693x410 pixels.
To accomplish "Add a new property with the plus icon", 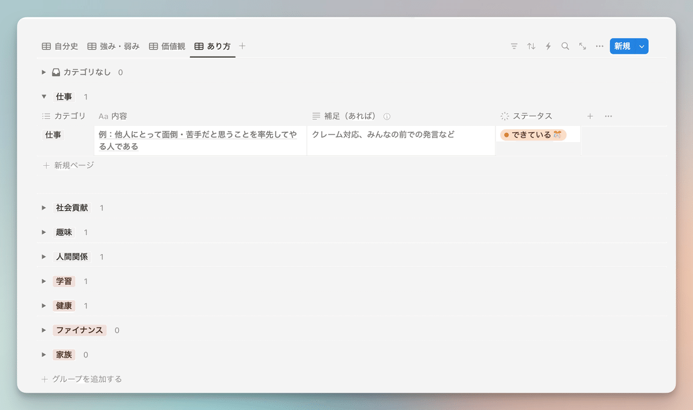I will tap(590, 115).
